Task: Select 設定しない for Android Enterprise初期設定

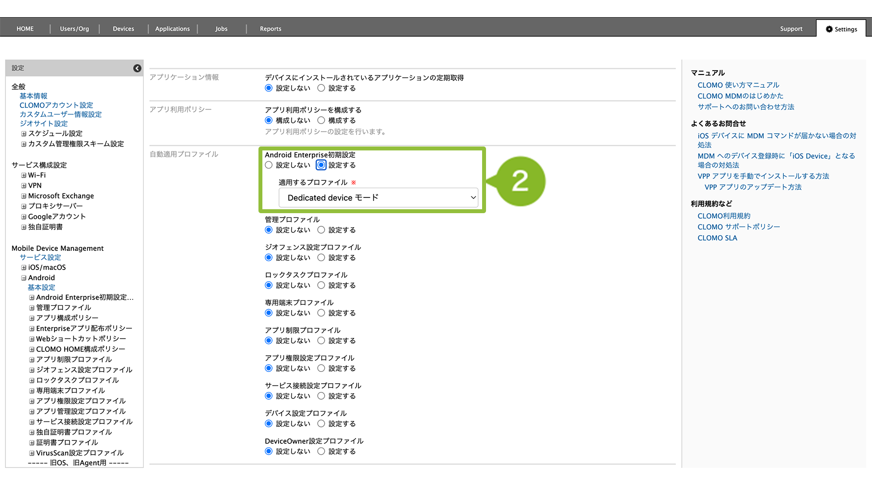Action: pyautogui.click(x=269, y=165)
